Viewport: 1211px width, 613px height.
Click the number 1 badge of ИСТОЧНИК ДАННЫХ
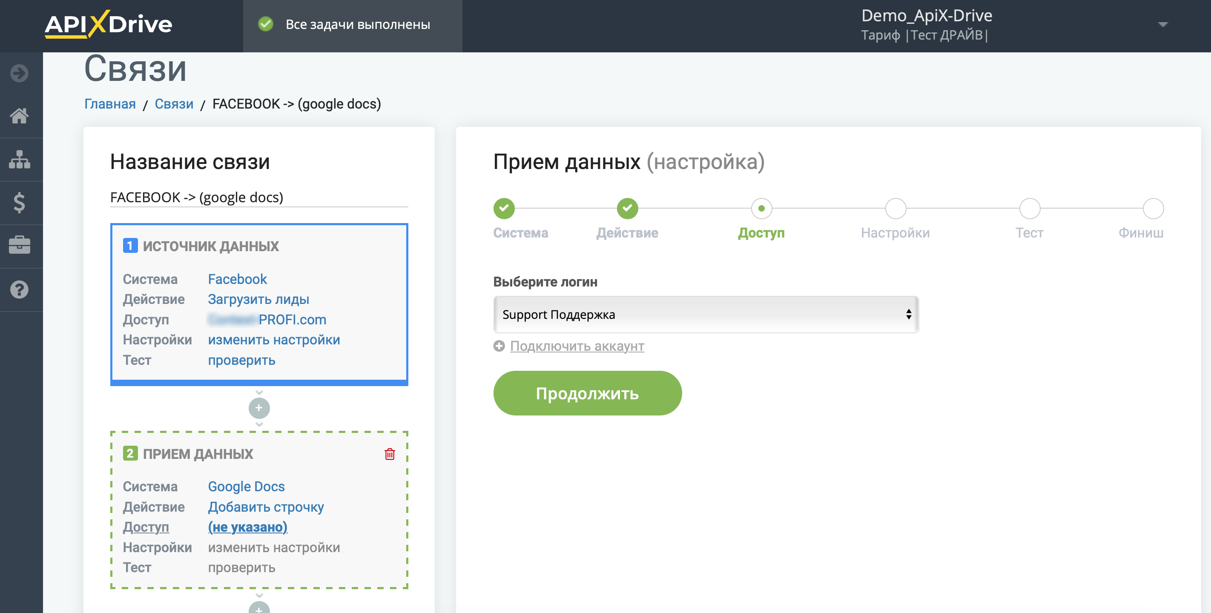coord(130,246)
